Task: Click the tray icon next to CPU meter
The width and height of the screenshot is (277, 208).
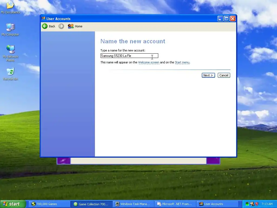Action: 252,204
